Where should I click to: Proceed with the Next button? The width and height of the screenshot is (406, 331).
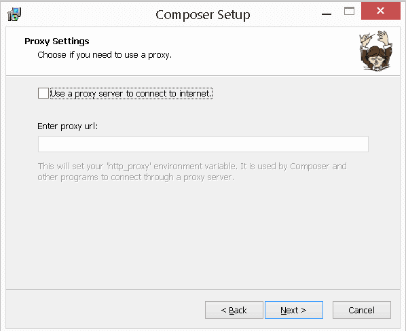click(294, 310)
